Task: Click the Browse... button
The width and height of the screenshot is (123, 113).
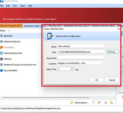Action: coord(113,52)
